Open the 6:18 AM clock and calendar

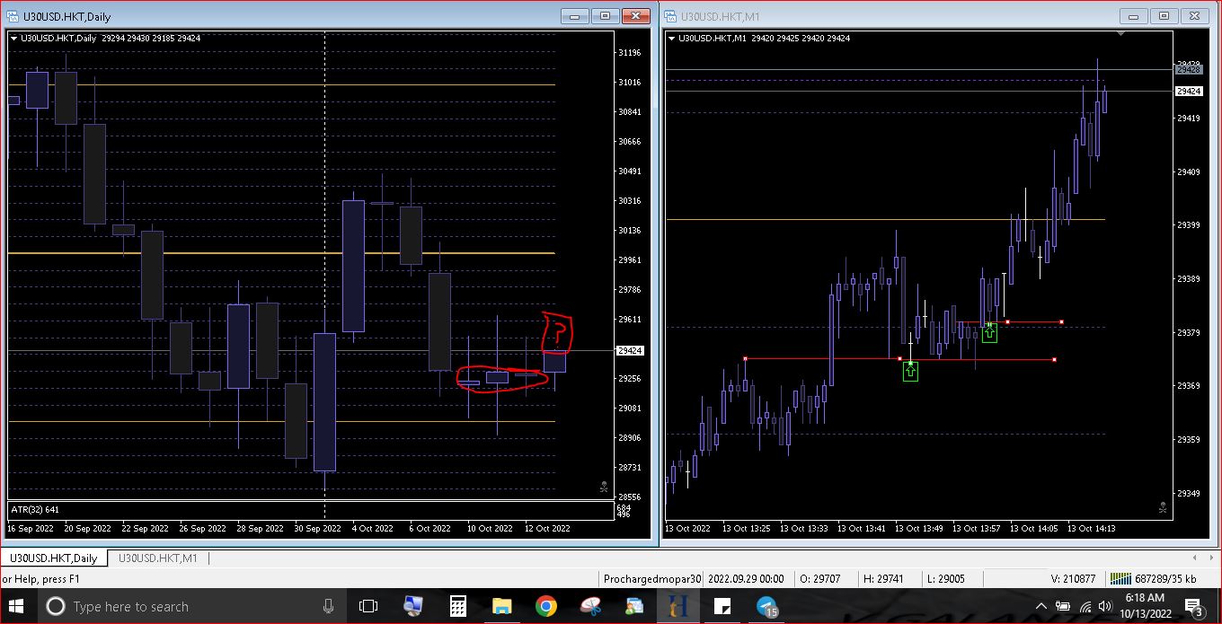tap(1144, 606)
